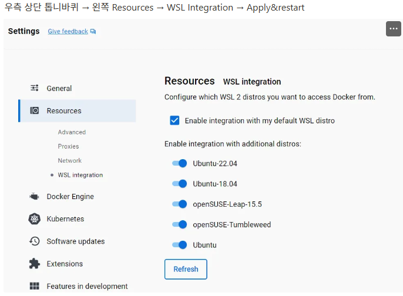Click the Resources disk icon
This screenshot has width=403, height=296.
coord(35,110)
